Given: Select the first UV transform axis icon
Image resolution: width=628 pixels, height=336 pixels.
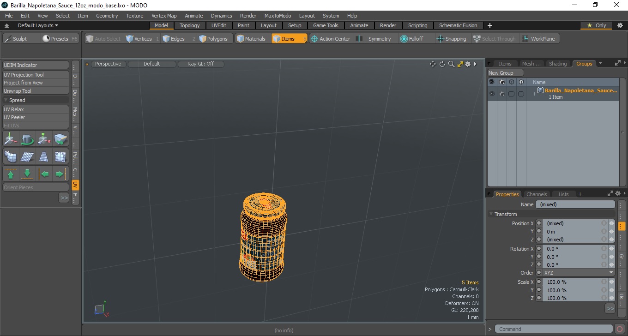Looking at the screenshot, I should 11,138.
